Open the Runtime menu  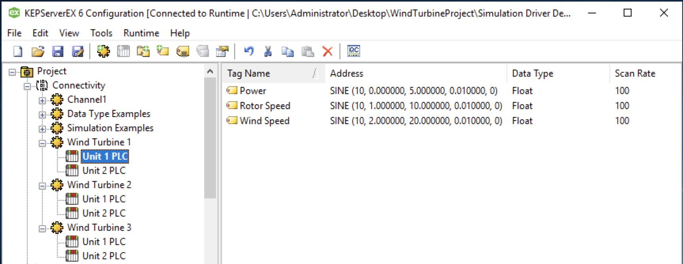tap(141, 33)
